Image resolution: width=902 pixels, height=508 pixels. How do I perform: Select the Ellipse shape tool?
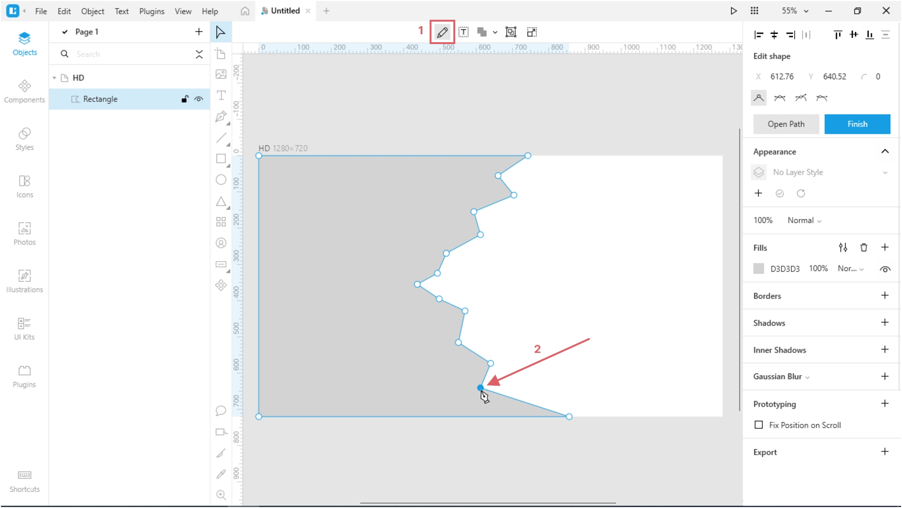221,179
